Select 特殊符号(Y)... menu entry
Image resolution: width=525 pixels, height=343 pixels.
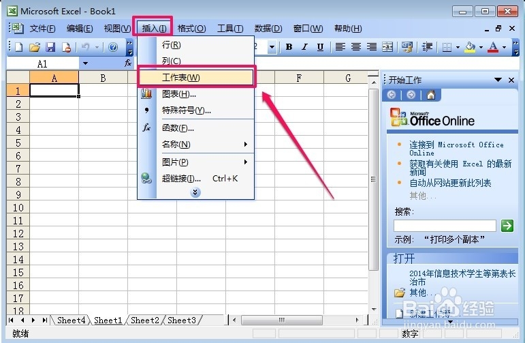(196, 110)
